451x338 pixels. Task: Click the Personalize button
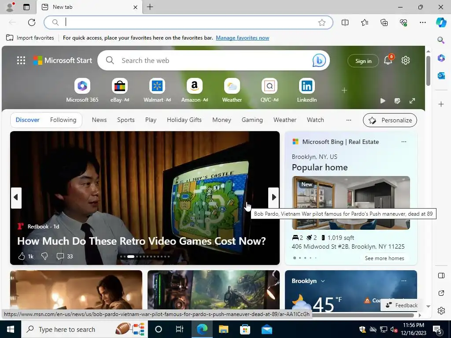pyautogui.click(x=390, y=120)
